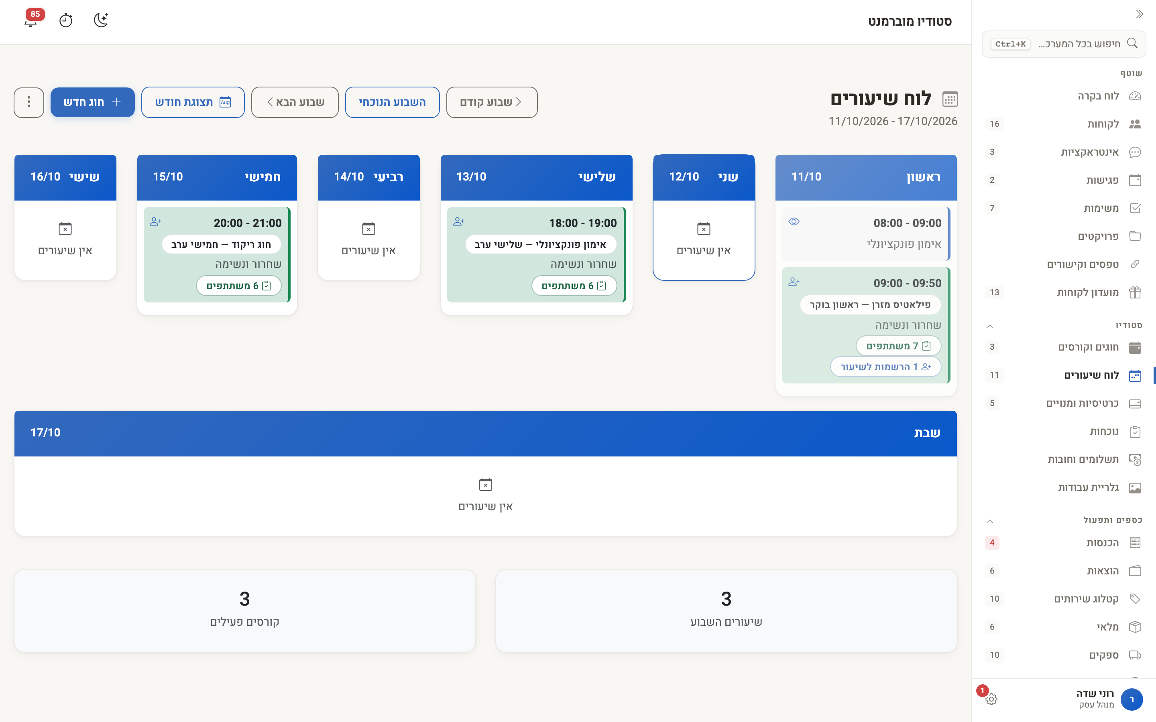This screenshot has width=1156, height=722.
Task: Open the notifications bell with 85 badge
Action: (31, 20)
